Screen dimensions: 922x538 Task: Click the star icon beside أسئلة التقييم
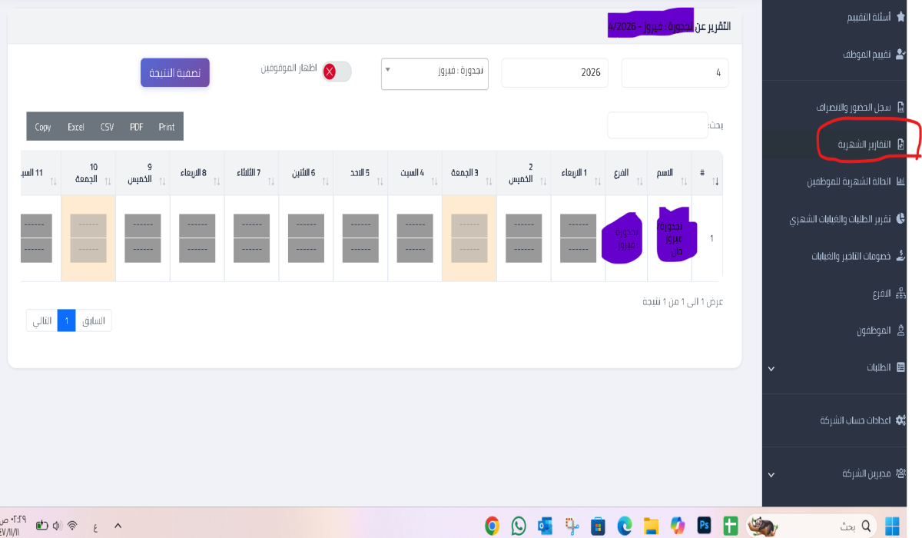901,15
